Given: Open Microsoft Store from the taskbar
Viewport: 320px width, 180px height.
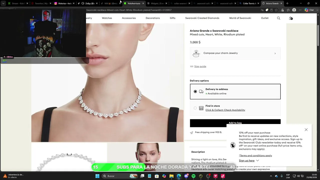Looking at the screenshot, I should [157, 176].
